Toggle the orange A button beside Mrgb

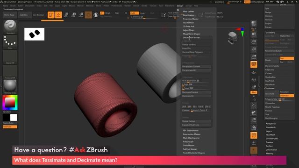[x=102, y=13]
